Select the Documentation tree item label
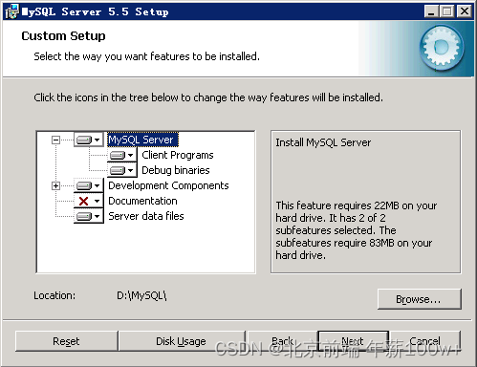477x367 pixels. [x=142, y=201]
